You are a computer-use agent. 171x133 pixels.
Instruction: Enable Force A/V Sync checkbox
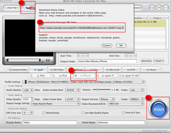(123, 112)
